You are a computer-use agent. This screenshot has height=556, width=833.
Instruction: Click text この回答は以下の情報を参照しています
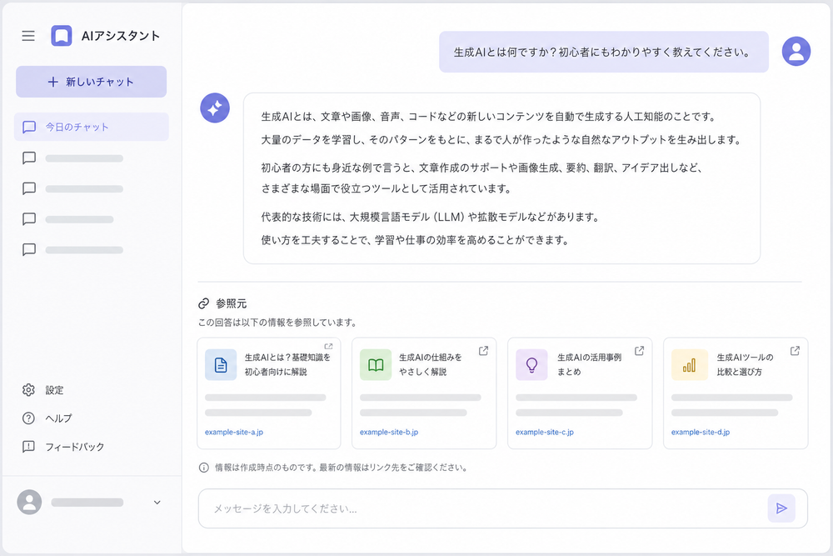(277, 322)
